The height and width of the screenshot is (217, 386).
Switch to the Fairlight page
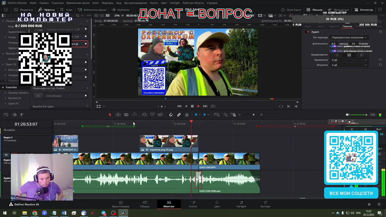click(241, 204)
